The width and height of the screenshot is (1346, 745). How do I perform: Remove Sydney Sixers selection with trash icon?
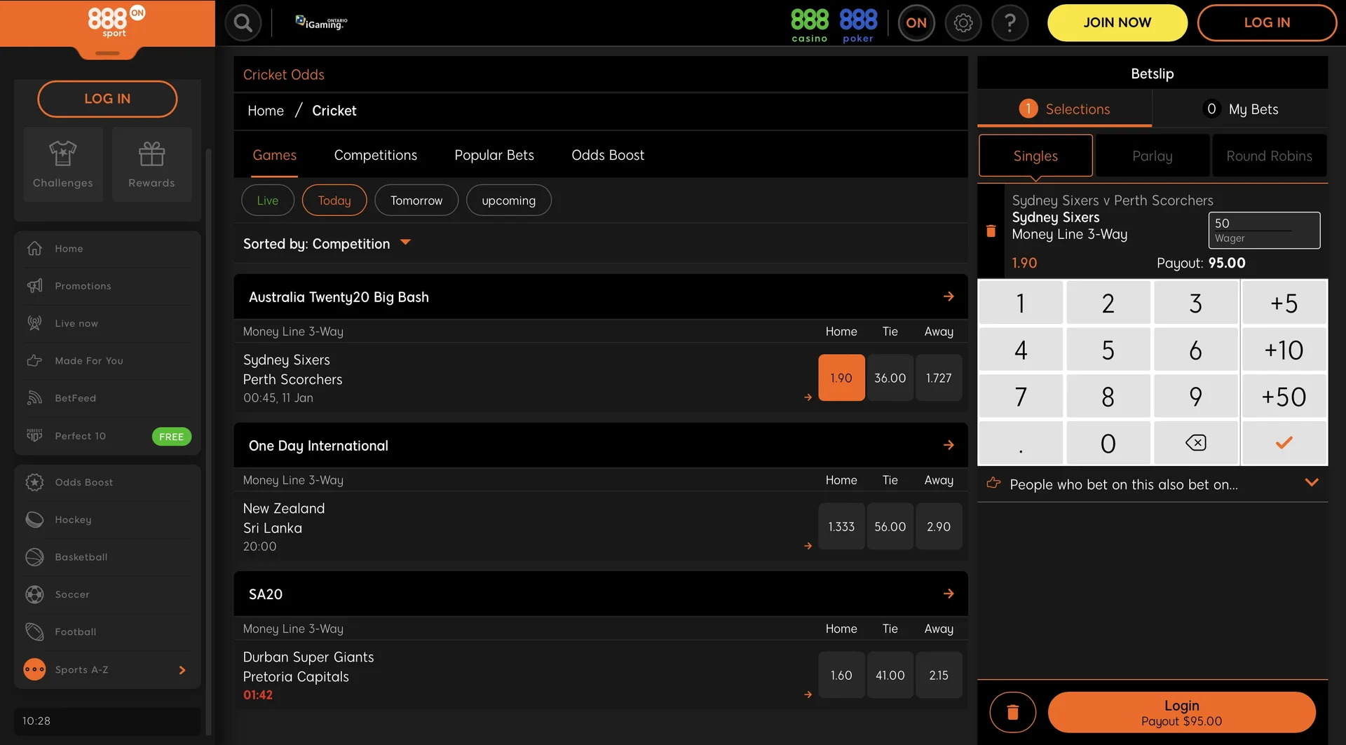pyautogui.click(x=991, y=231)
